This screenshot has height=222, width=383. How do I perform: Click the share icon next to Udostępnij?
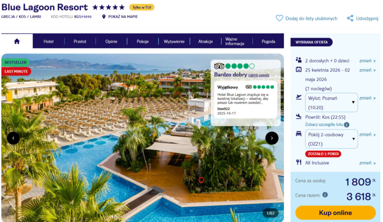click(x=350, y=18)
